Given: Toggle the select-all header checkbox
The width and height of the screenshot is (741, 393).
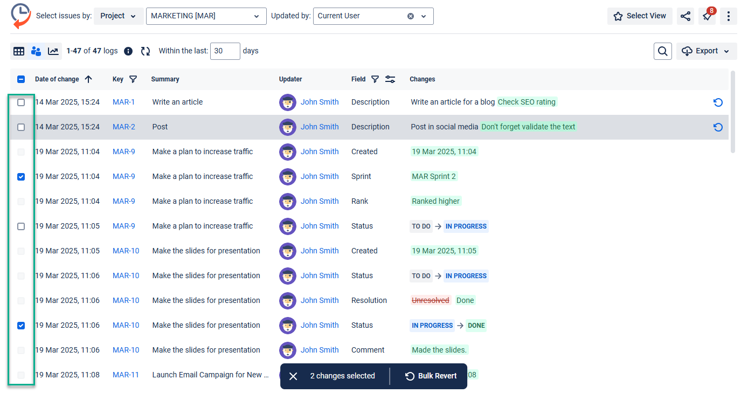Looking at the screenshot, I should coord(21,79).
